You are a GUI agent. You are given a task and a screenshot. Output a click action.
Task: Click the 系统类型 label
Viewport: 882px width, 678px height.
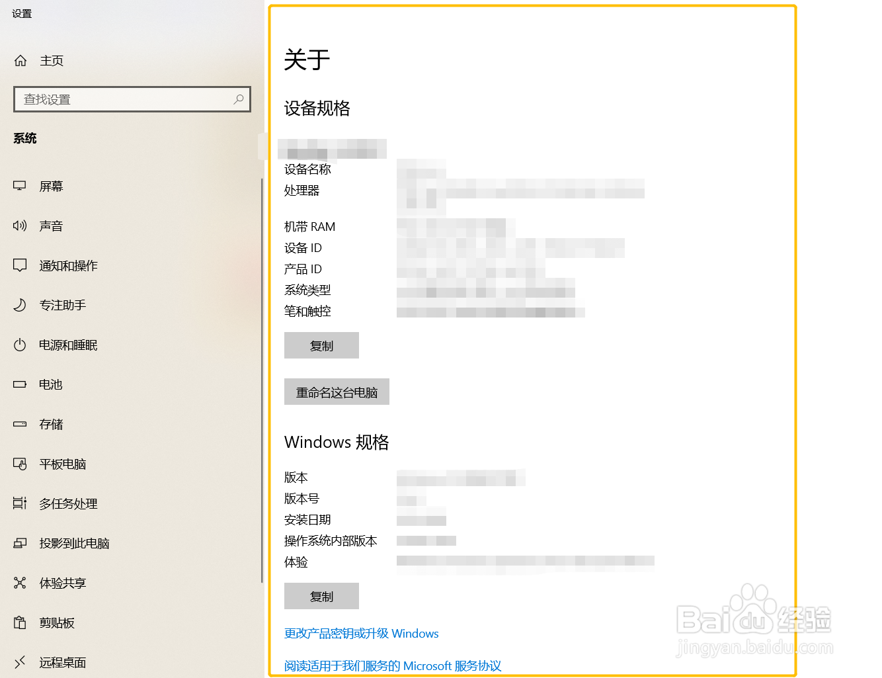pos(307,290)
